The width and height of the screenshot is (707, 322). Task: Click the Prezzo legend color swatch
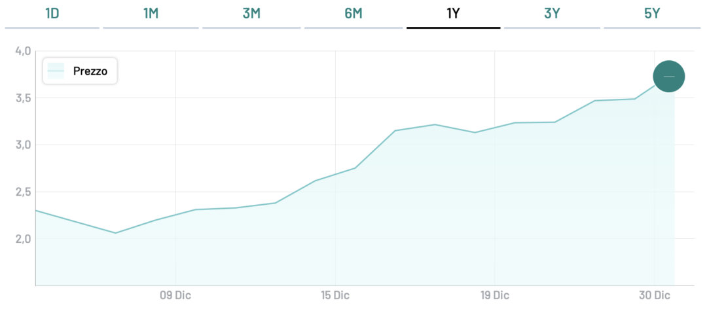pyautogui.click(x=56, y=71)
